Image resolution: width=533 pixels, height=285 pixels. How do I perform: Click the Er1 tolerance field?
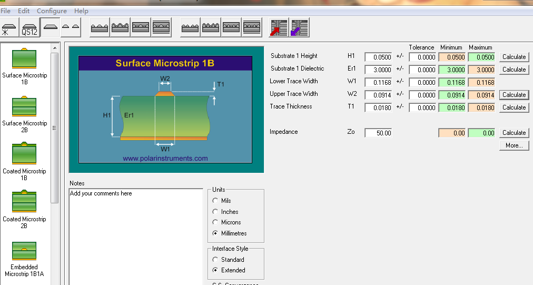click(422, 70)
